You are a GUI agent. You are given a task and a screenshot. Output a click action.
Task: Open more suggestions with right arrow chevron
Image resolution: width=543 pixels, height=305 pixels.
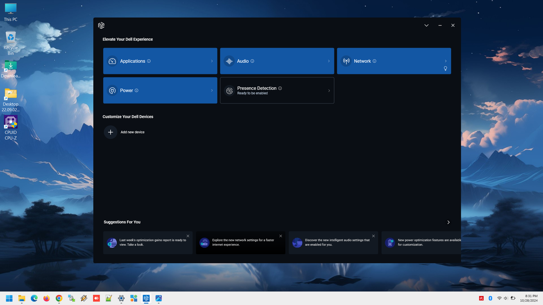(x=448, y=222)
